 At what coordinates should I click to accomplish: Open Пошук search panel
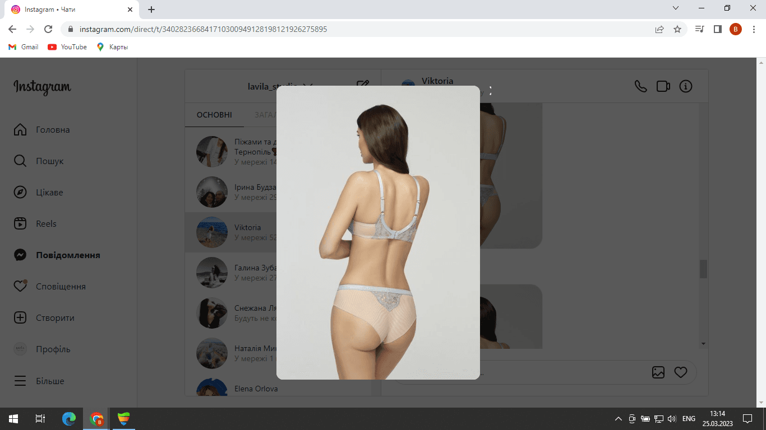[39, 161]
